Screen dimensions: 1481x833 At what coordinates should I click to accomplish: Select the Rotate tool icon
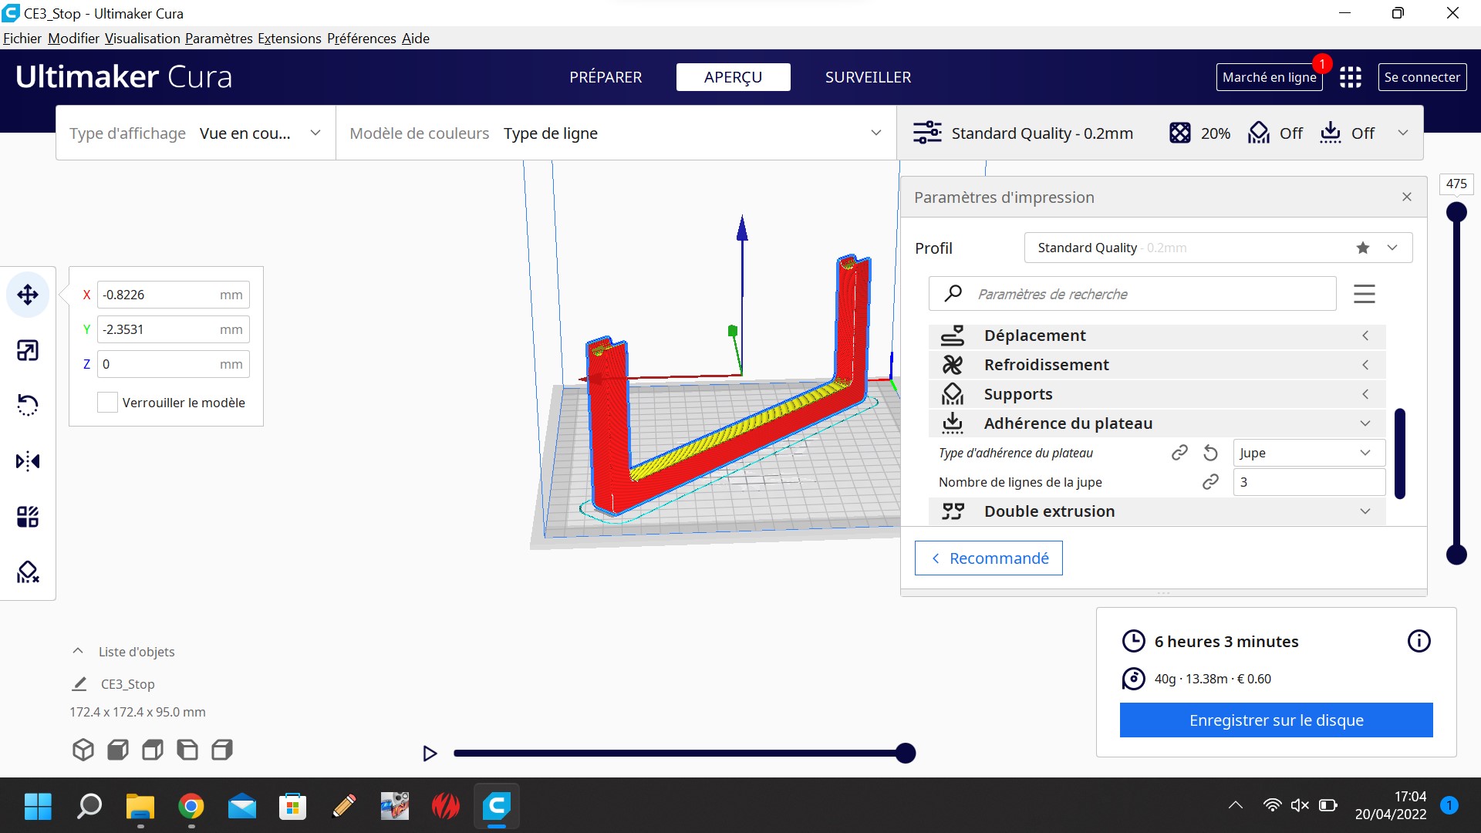coord(28,405)
